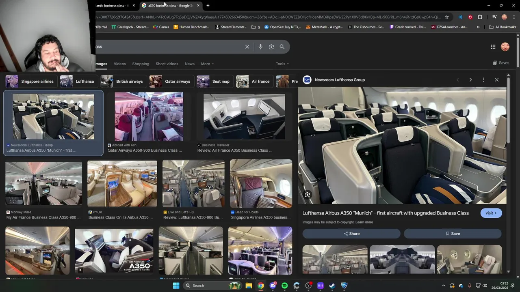Save the Lufthansa image
This screenshot has height=292, width=520.
click(453, 234)
